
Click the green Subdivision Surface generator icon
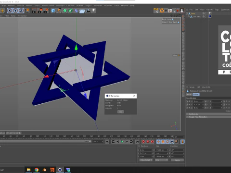point(64,11)
